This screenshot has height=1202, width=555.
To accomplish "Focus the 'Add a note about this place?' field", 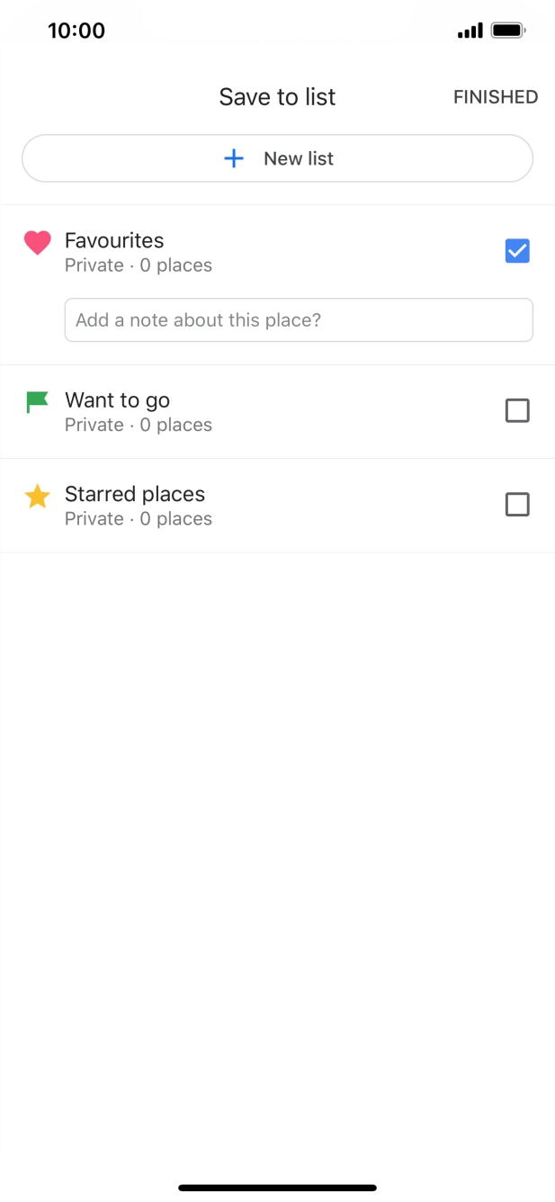I will tap(299, 320).
